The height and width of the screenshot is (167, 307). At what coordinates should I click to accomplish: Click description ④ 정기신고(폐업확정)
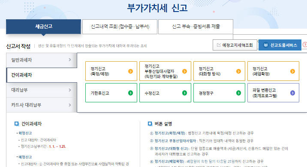pos(207,161)
